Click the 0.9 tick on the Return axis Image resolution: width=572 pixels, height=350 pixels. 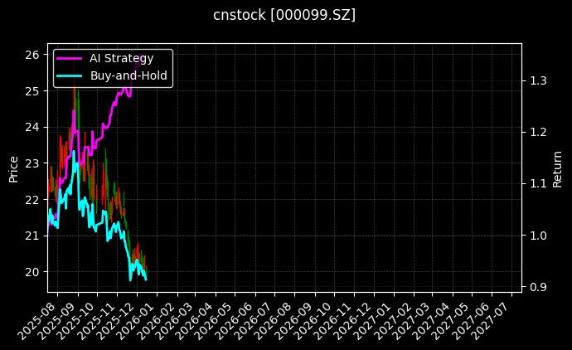539,287
